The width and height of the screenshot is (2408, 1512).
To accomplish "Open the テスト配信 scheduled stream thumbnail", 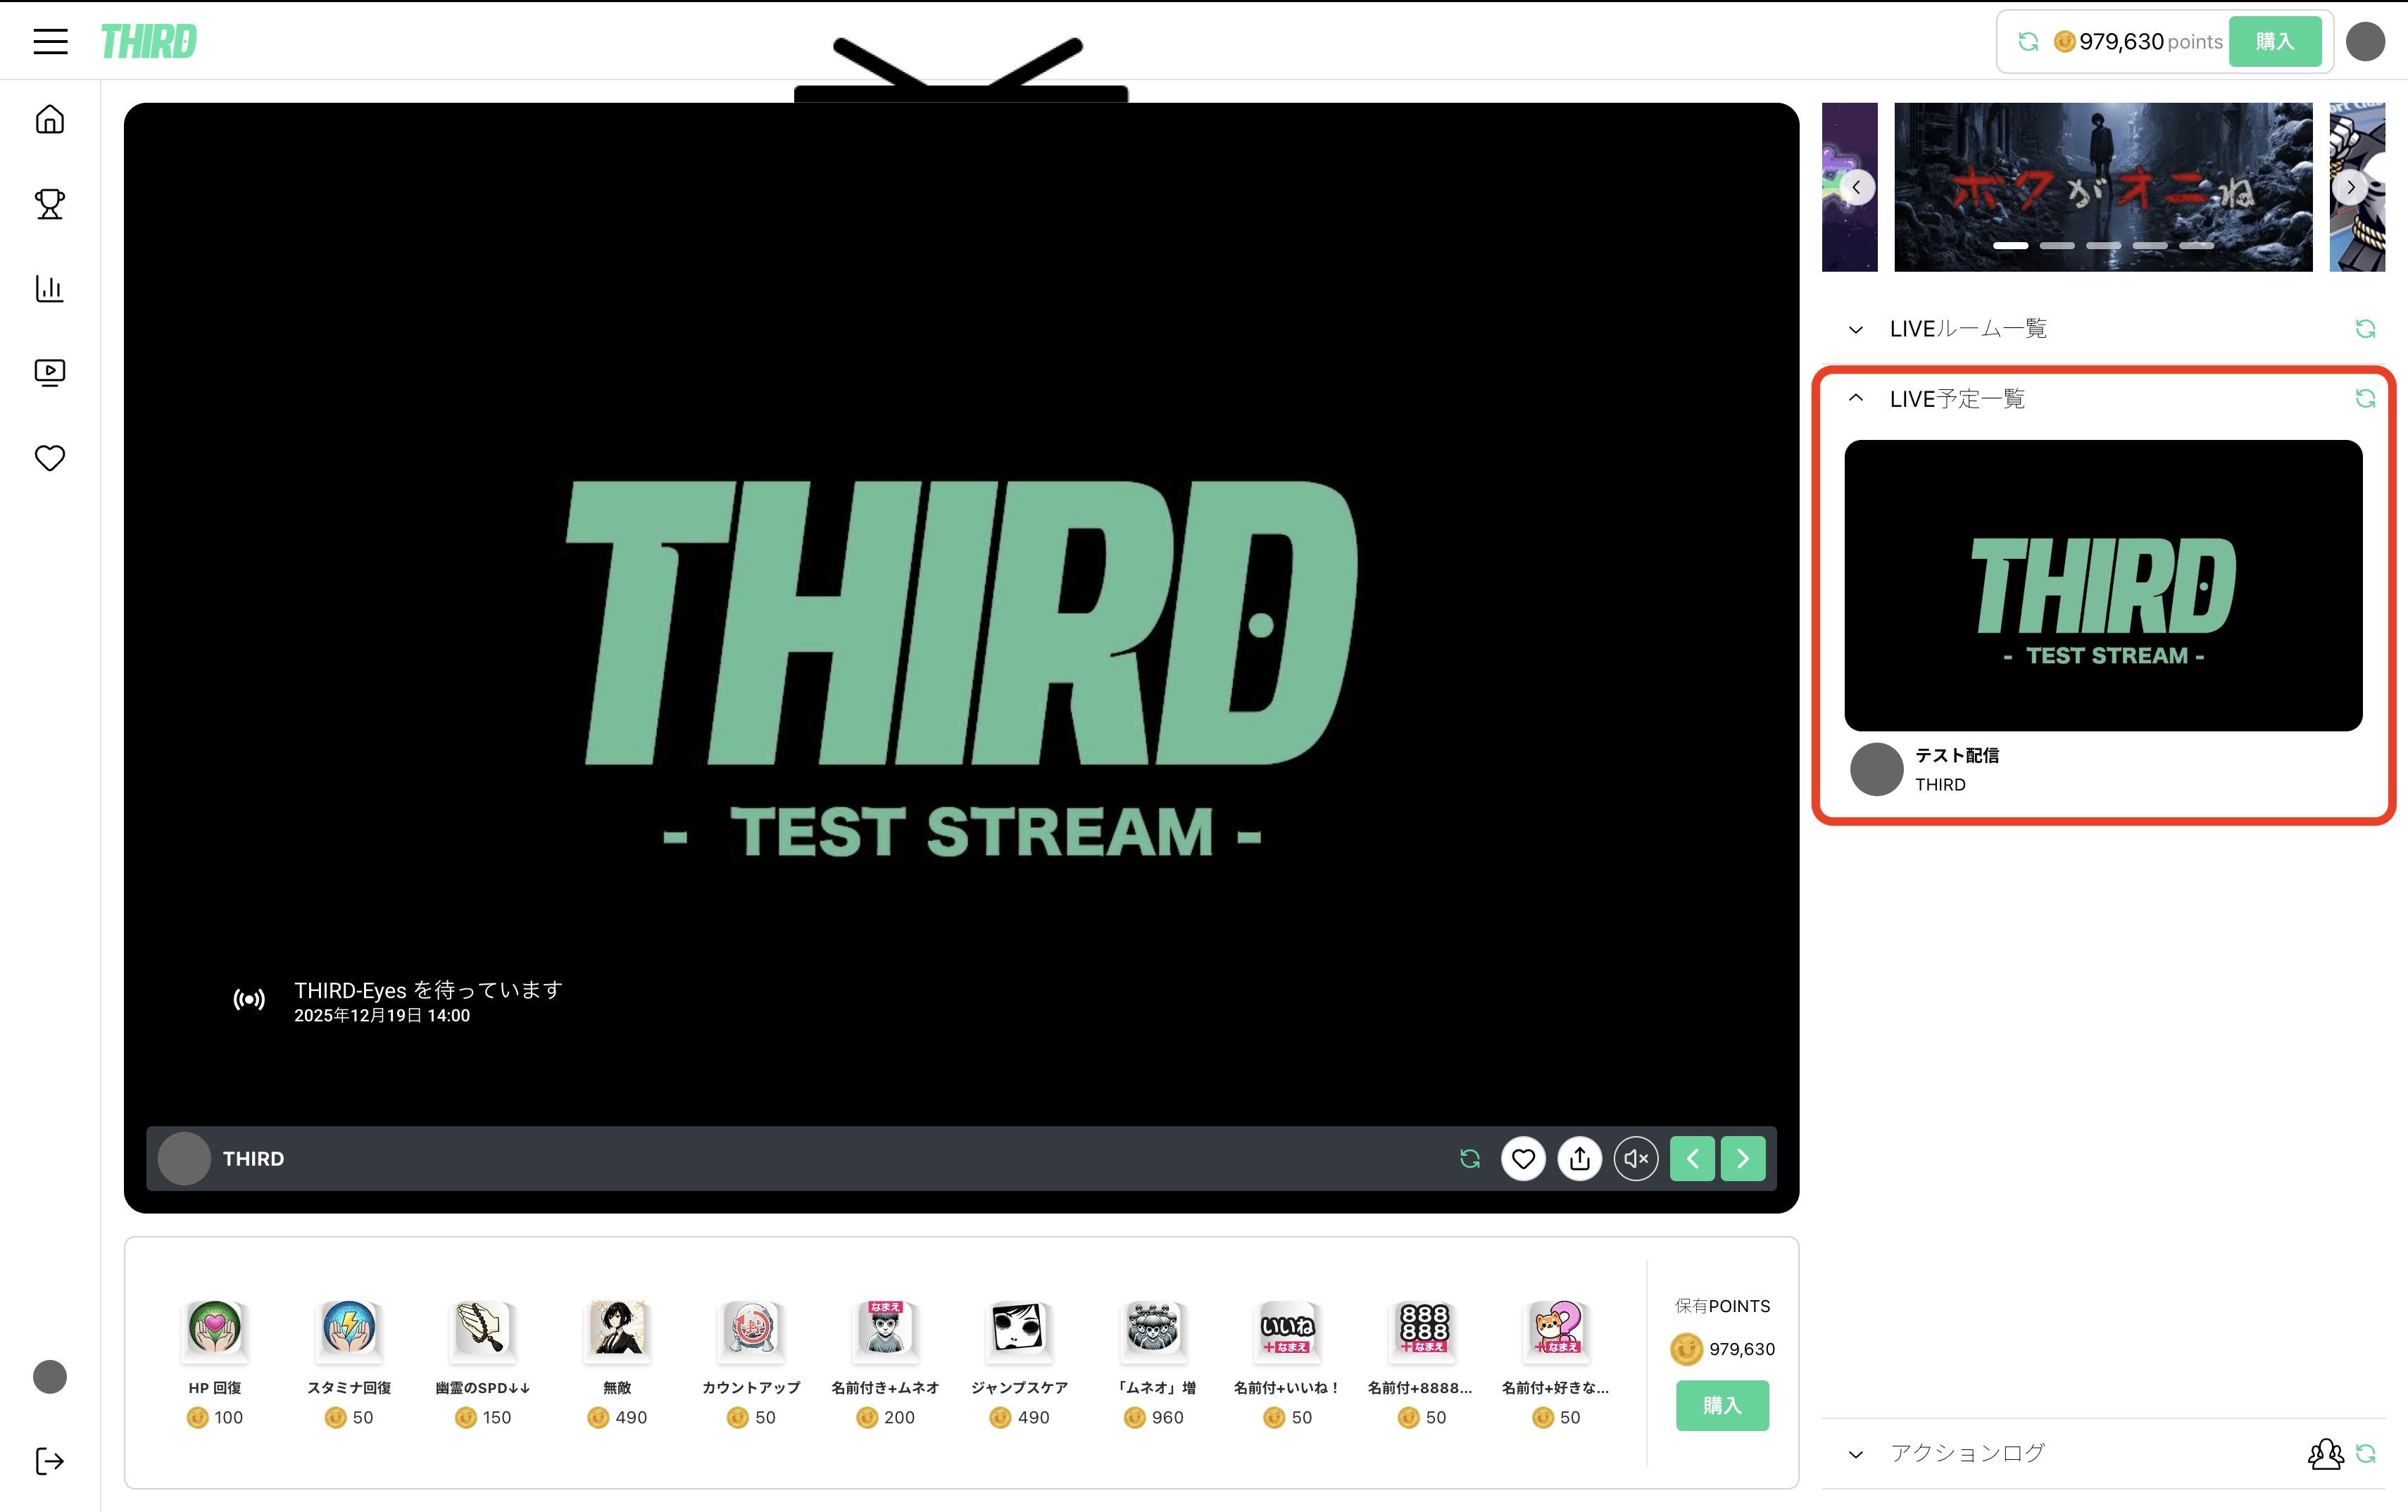I will tap(2102, 585).
